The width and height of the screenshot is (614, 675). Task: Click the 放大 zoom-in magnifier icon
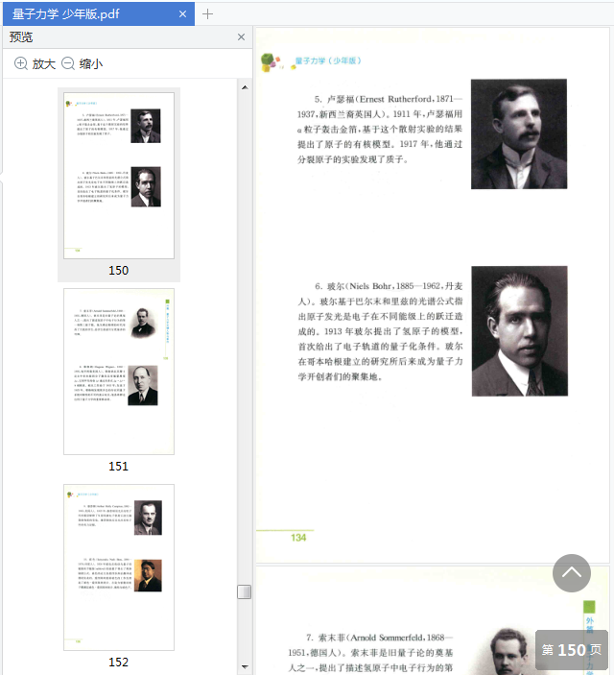(x=21, y=63)
